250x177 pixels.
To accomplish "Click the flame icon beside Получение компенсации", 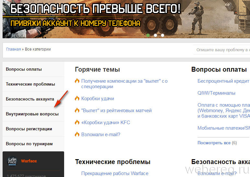I will tap(77, 81).
